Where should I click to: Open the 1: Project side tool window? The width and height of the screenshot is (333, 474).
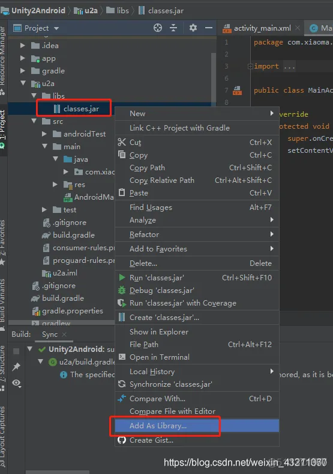point(3,129)
